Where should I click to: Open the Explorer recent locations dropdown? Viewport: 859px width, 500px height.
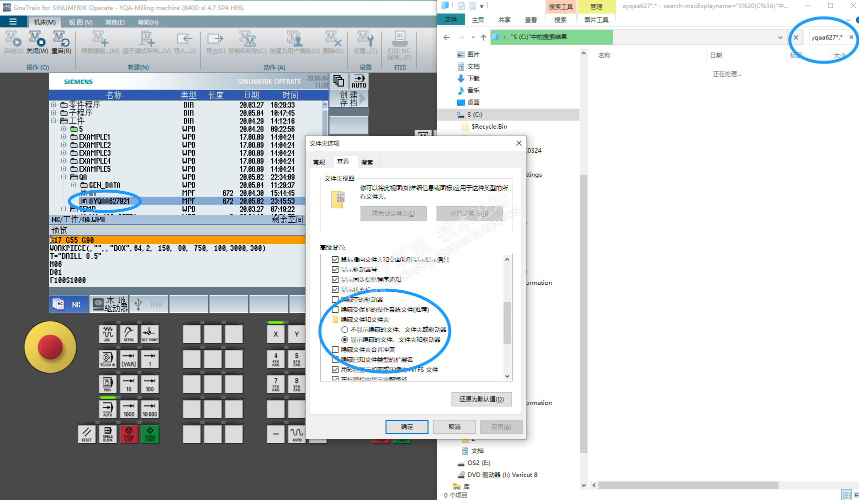[472, 38]
